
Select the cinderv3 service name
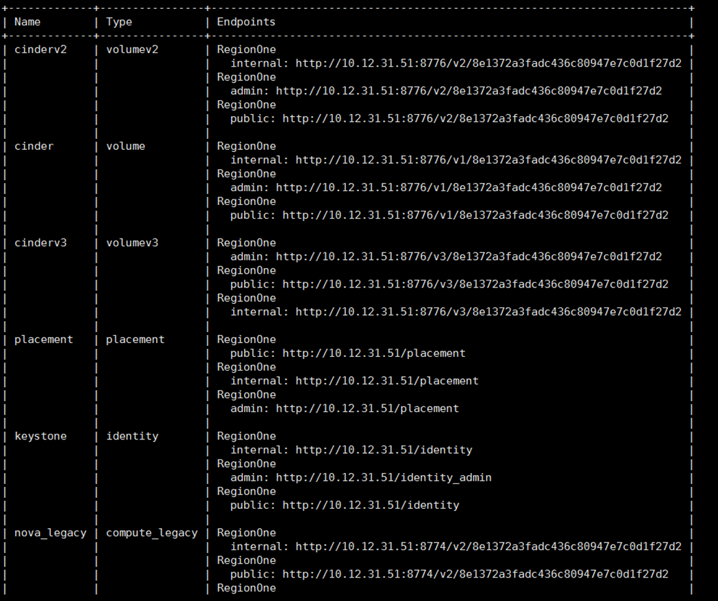[x=41, y=243]
